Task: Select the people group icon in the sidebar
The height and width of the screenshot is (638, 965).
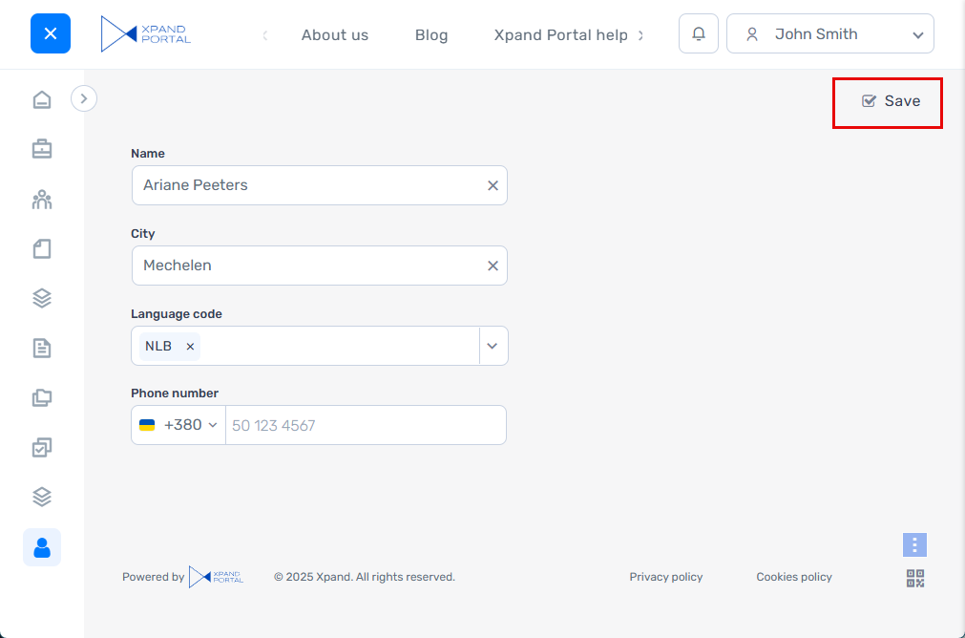Action: (42, 200)
